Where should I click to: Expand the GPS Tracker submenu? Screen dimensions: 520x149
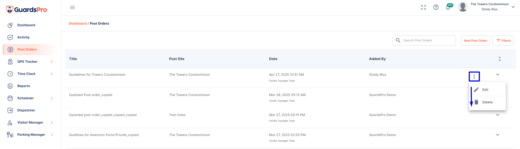click(x=52, y=62)
